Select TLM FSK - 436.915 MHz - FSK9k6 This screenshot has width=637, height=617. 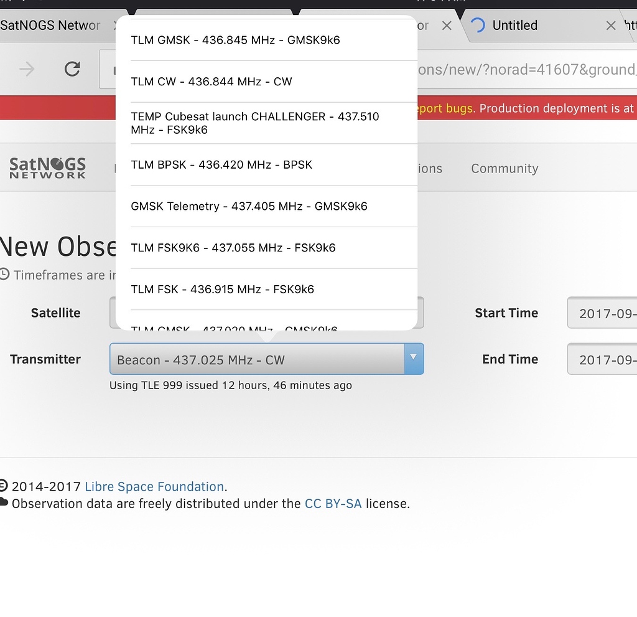222,289
